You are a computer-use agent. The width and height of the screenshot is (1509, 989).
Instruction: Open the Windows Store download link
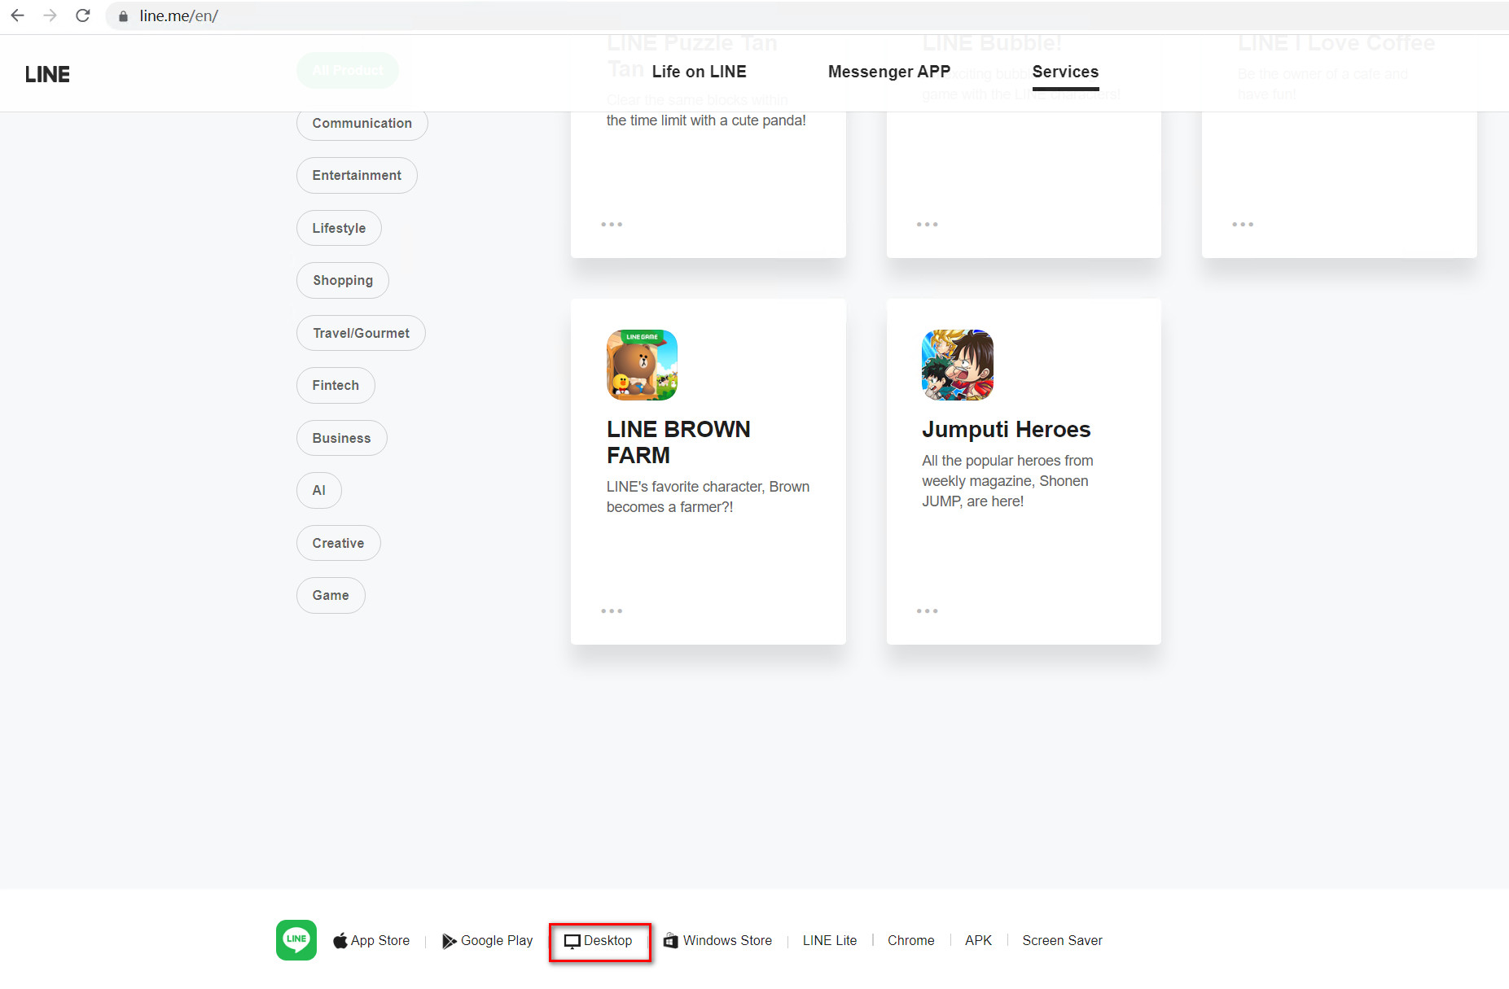point(717,940)
